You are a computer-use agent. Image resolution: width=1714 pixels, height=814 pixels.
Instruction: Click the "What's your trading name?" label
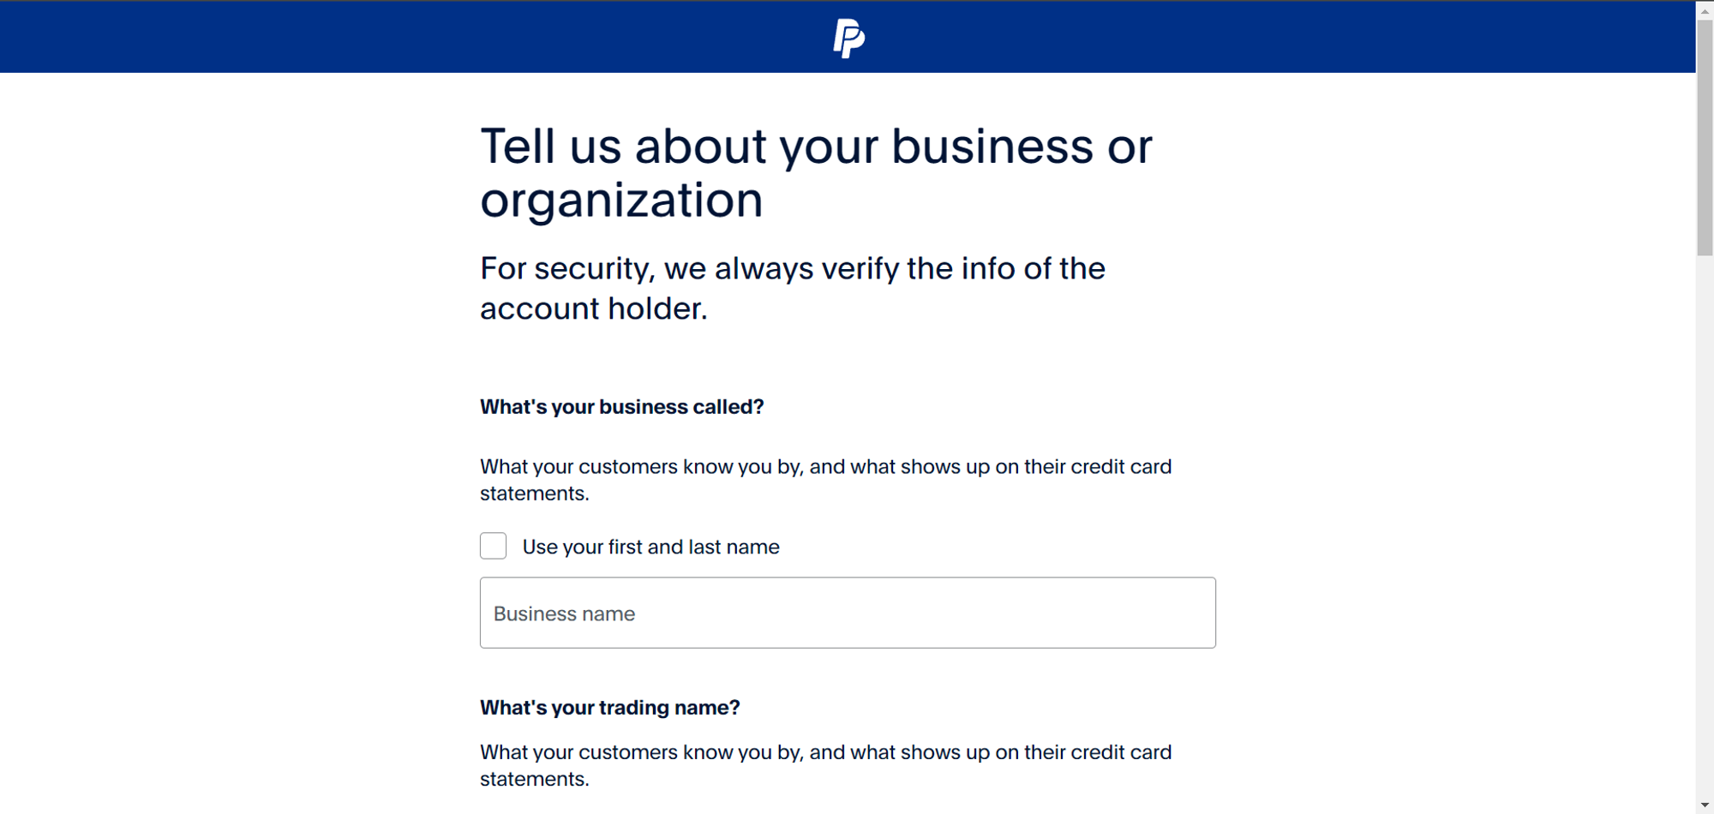pos(609,708)
